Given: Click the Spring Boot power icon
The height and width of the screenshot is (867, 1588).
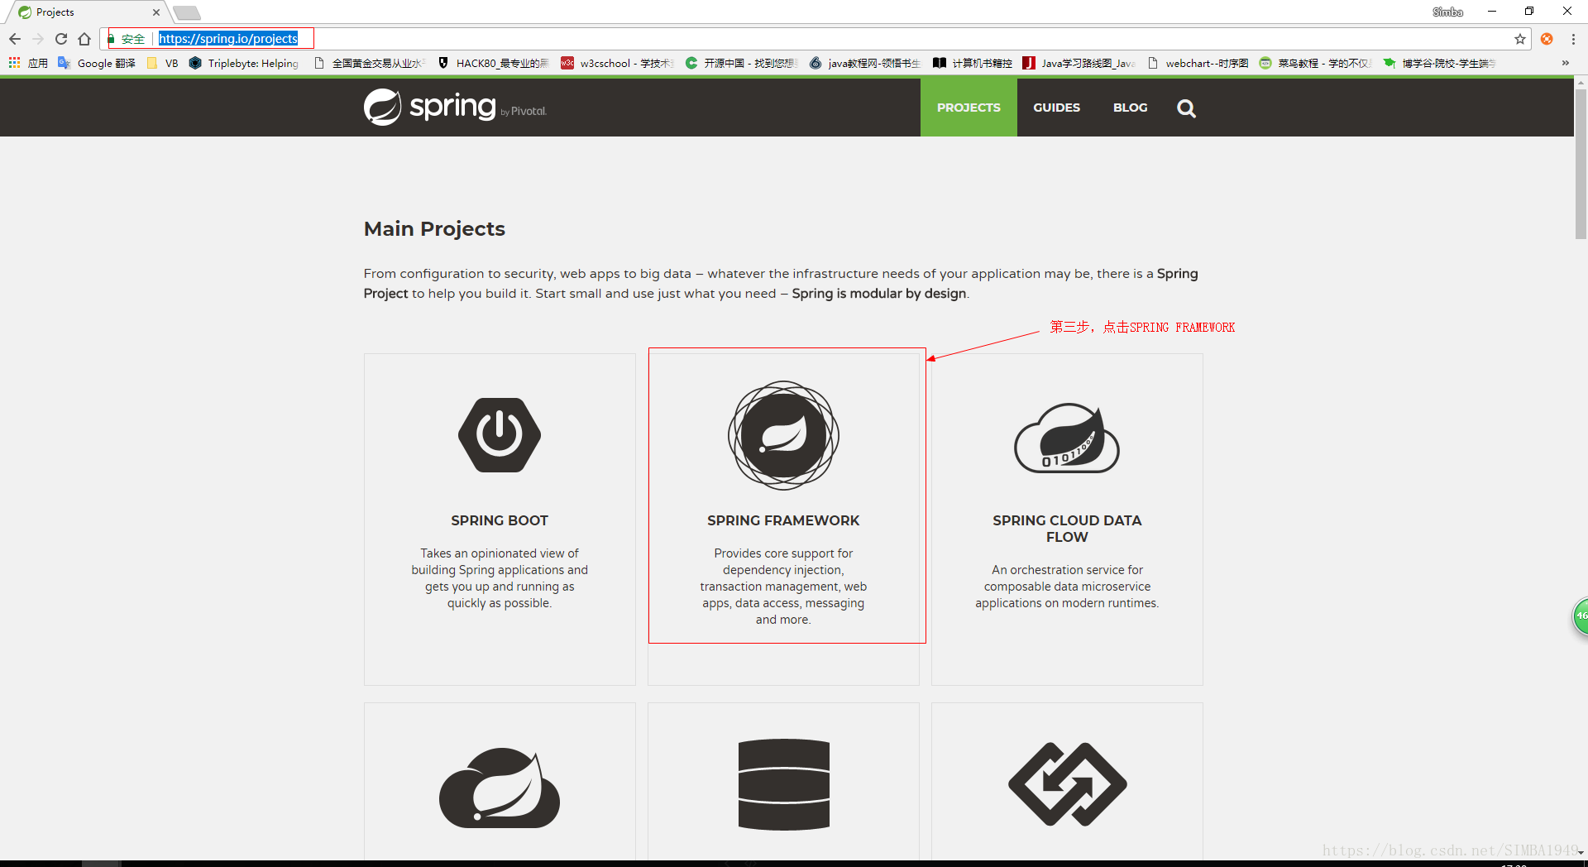Looking at the screenshot, I should pos(500,435).
